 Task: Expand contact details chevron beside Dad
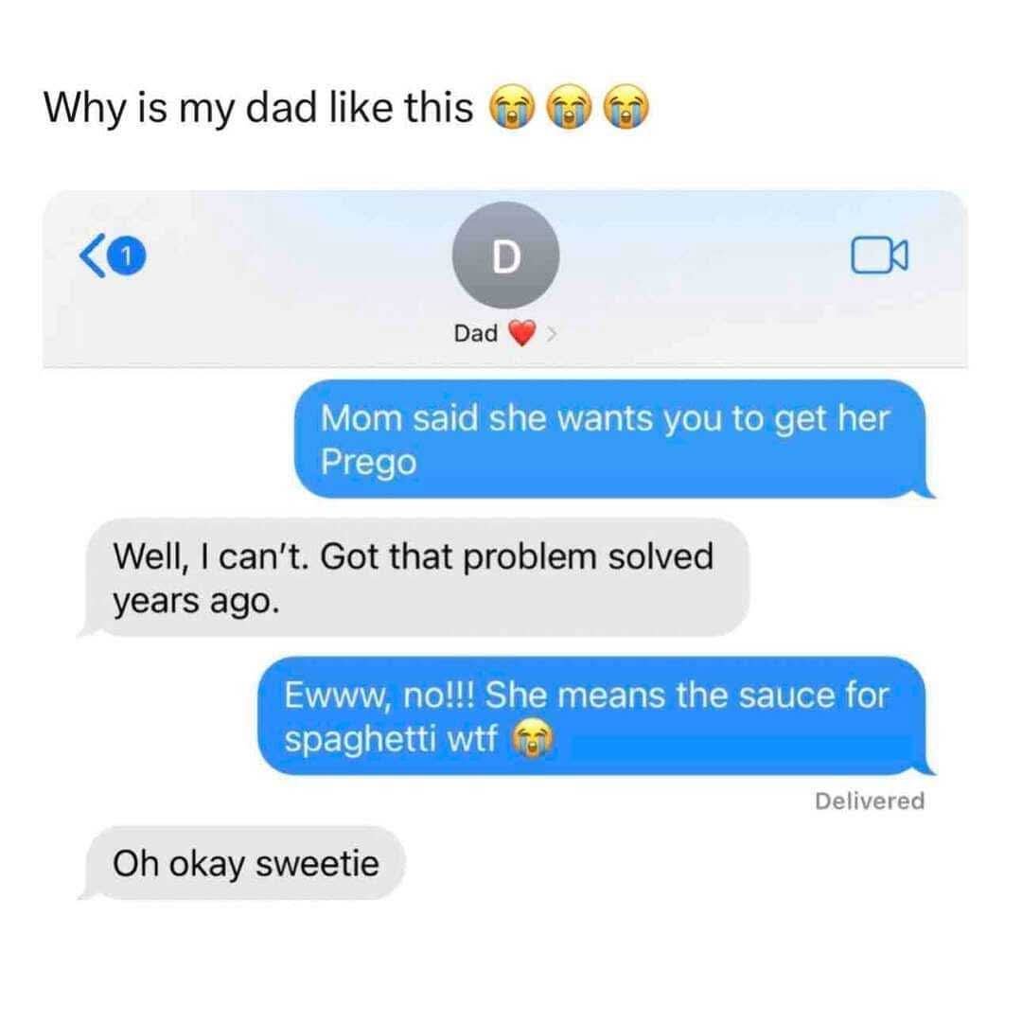552,334
